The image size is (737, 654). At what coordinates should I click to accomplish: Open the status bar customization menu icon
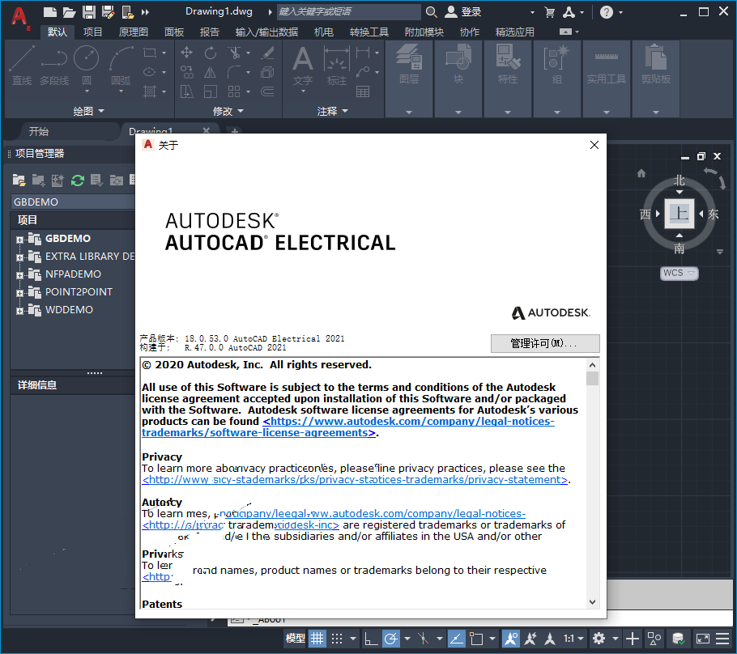point(722,639)
